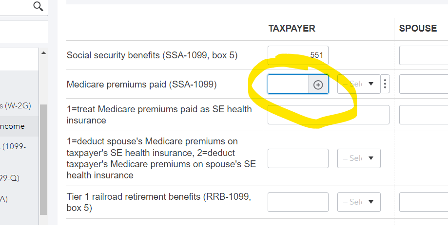Open the 99-Q sidebar entry

click(x=12, y=178)
